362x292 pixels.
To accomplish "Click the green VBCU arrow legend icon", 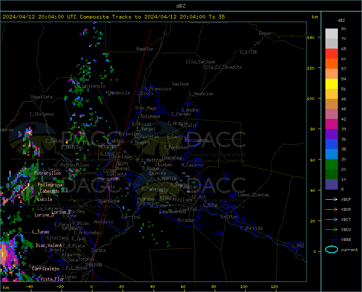I will (x=331, y=230).
